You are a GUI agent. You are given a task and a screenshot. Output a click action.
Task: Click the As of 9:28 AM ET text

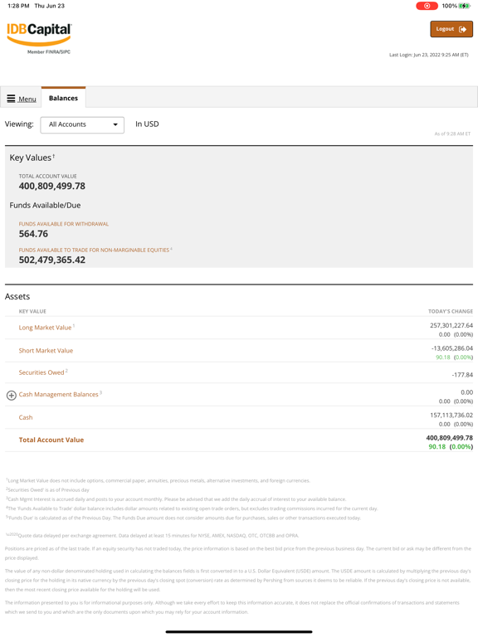[452, 134]
